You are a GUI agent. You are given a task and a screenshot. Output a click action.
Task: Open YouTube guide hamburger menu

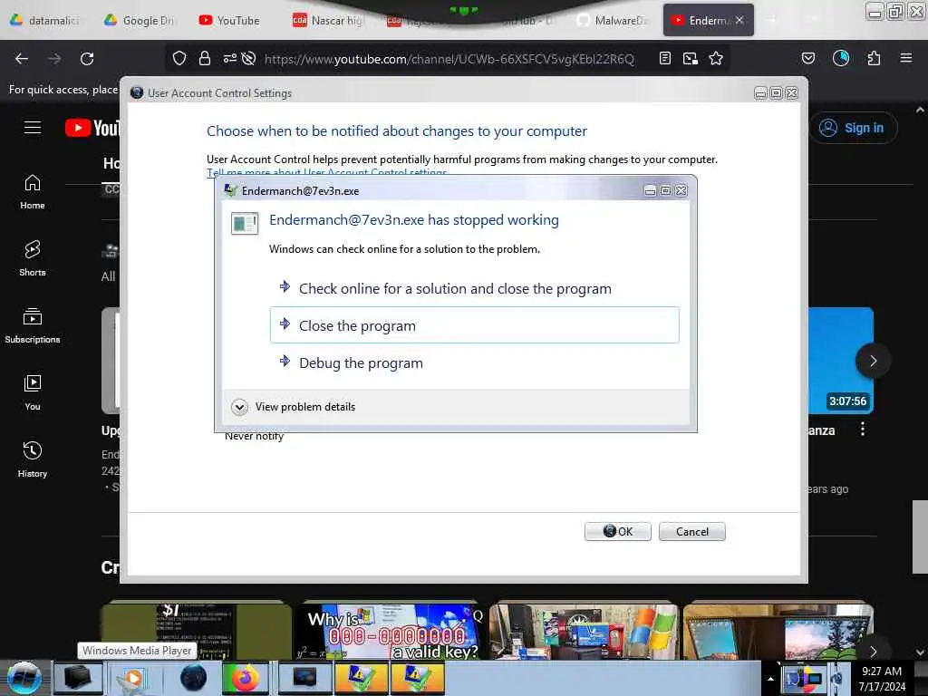(x=33, y=127)
